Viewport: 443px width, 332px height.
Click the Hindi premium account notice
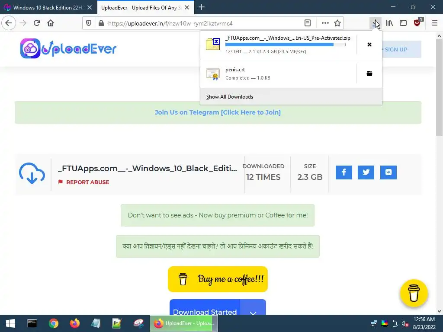click(x=218, y=246)
